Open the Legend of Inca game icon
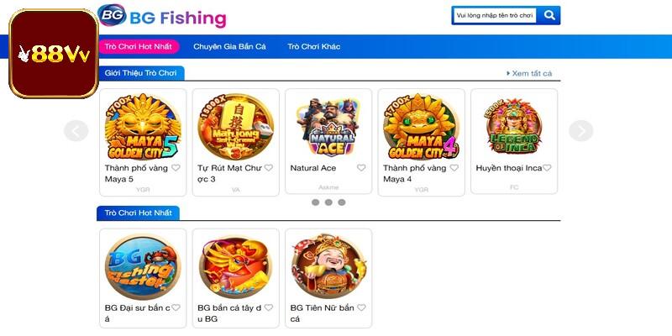 point(514,127)
